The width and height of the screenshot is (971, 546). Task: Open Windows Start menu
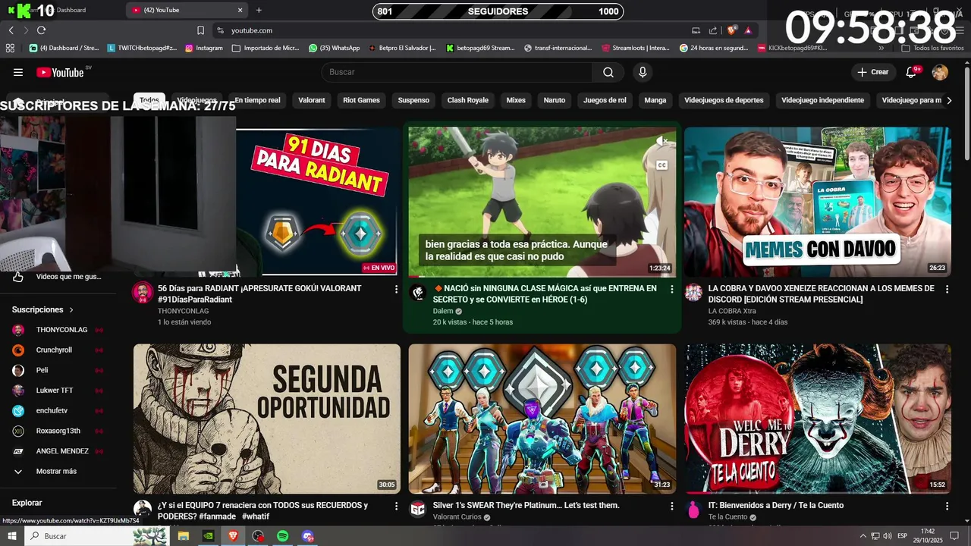[11, 536]
